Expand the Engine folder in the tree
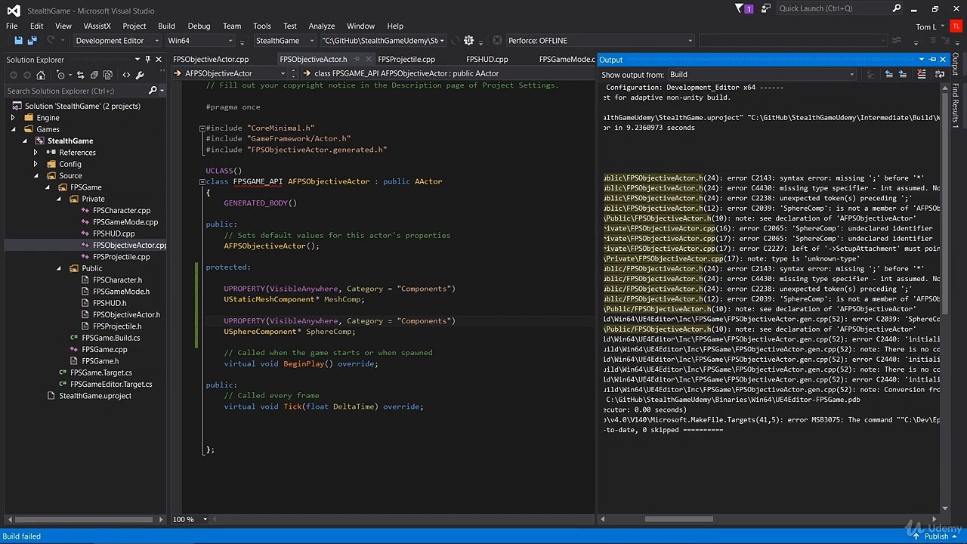The image size is (967, 544). click(x=13, y=118)
